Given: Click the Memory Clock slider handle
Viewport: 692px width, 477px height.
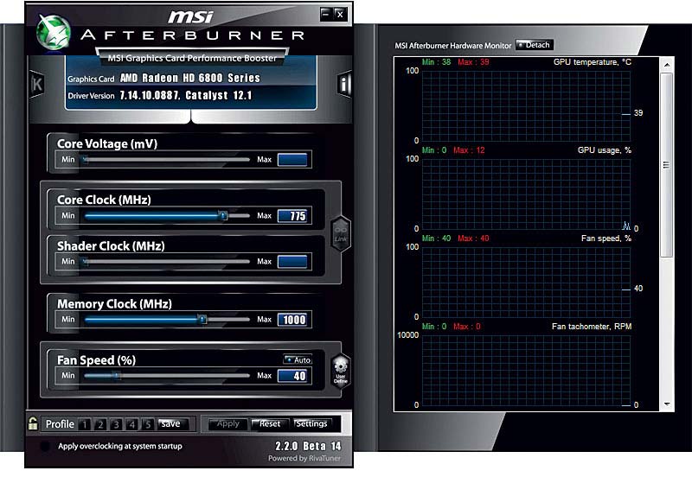Looking at the screenshot, I should (202, 319).
